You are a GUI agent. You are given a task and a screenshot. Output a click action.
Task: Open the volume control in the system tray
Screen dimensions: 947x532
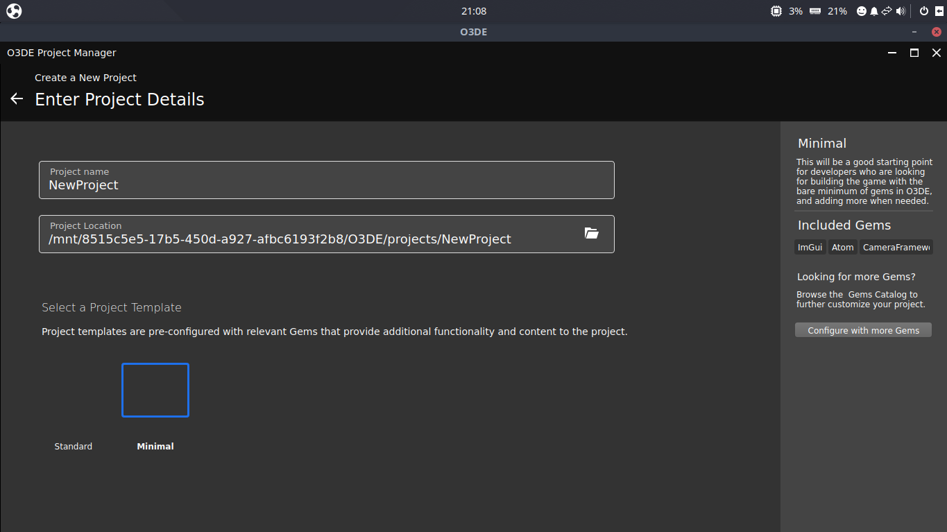click(x=901, y=11)
